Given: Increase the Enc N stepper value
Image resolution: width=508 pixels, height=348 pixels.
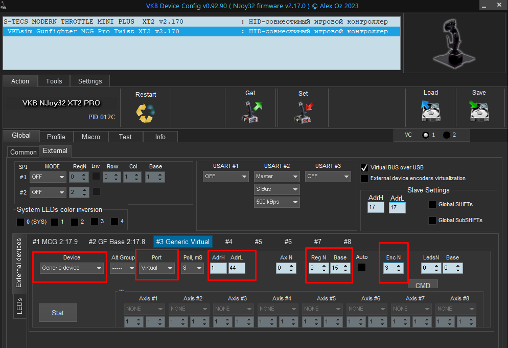Looking at the screenshot, I should (399, 265).
